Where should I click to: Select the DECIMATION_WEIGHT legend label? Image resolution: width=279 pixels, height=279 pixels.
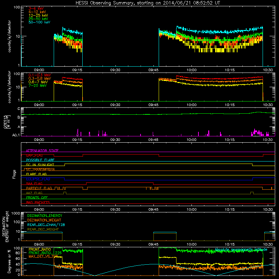[44, 220]
